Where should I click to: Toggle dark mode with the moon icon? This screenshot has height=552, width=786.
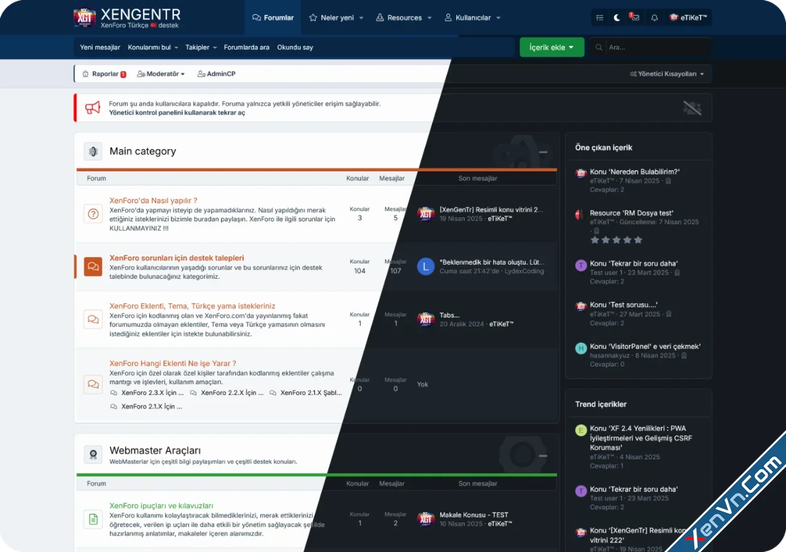pyautogui.click(x=617, y=18)
